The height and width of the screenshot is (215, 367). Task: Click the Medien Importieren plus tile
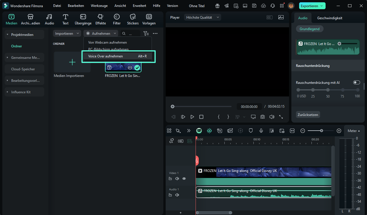pyautogui.click(x=72, y=62)
